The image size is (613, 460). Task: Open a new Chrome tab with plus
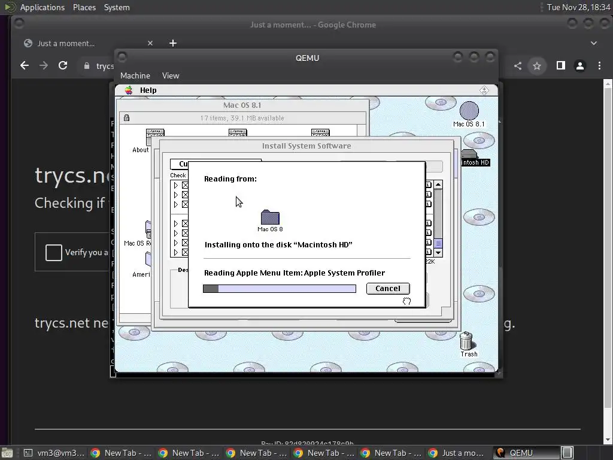[173, 43]
